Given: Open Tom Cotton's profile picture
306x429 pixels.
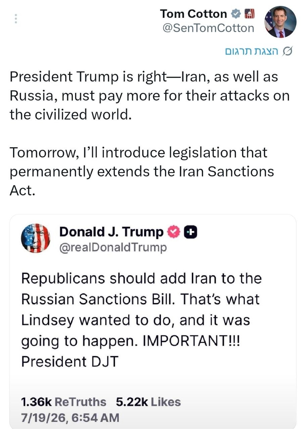Looking at the screenshot, I should tap(280, 22).
